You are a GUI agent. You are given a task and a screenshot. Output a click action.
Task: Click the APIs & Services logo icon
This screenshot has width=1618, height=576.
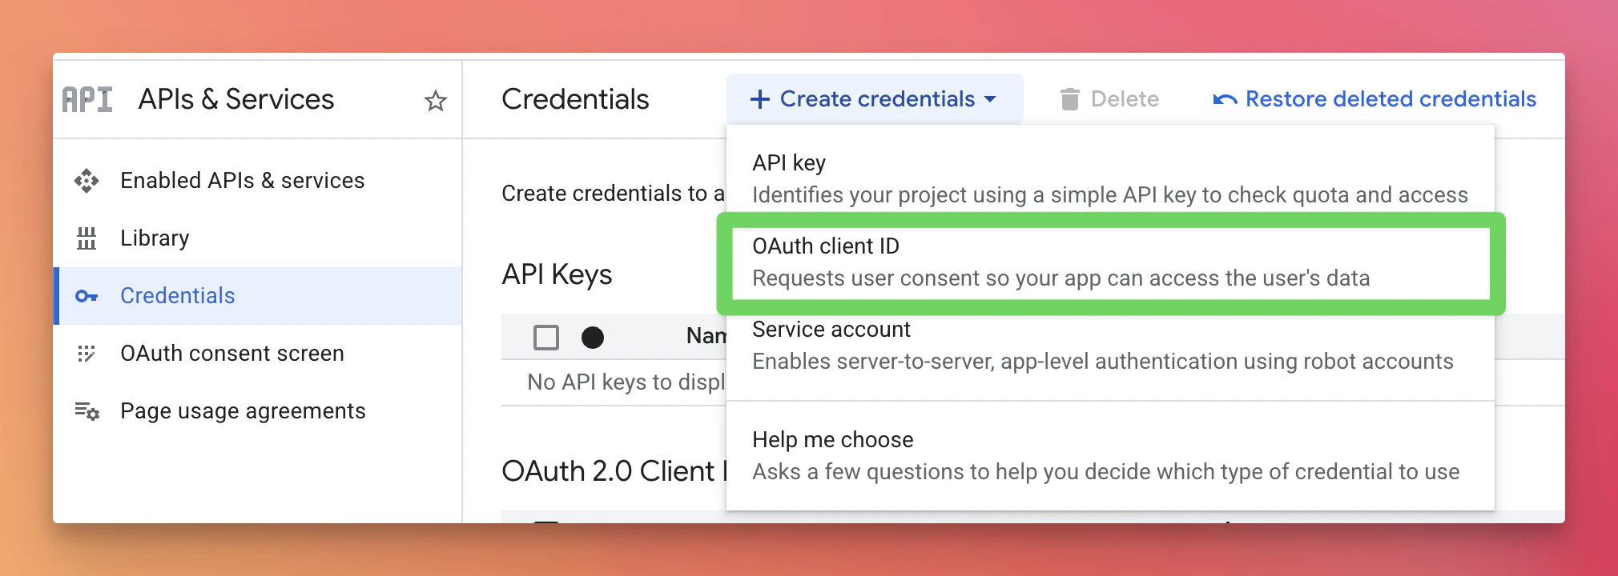(x=87, y=98)
